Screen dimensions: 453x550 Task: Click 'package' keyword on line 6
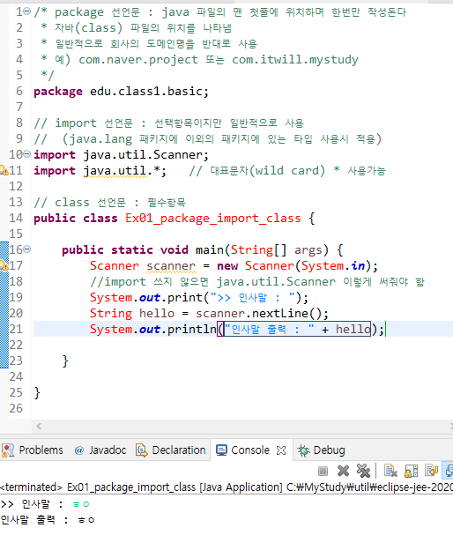point(58,92)
